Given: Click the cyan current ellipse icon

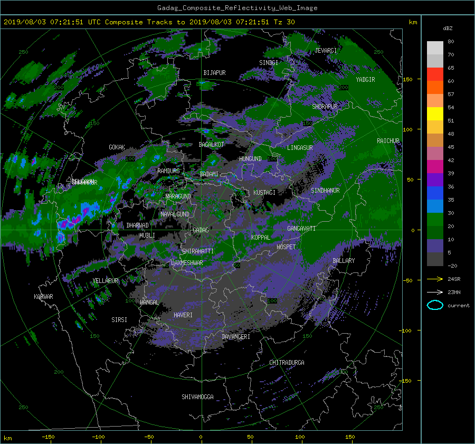Looking at the screenshot, I should point(435,305).
